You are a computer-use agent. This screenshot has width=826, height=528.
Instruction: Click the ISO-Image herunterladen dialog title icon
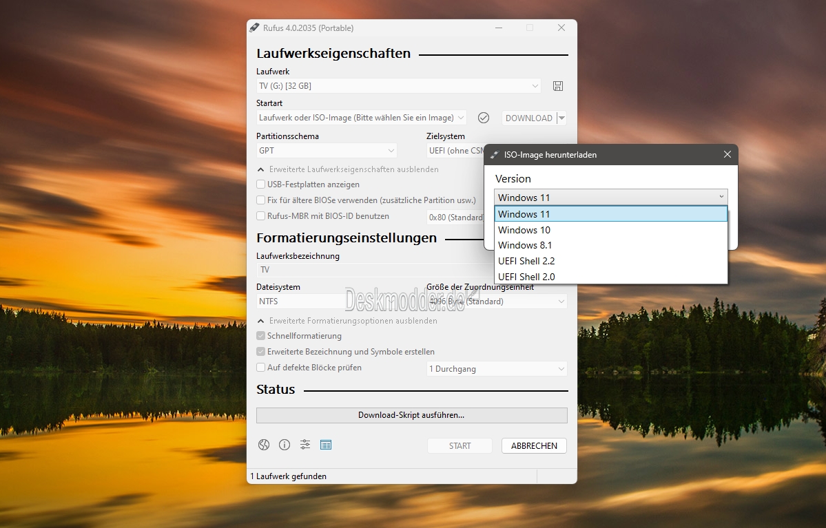494,155
